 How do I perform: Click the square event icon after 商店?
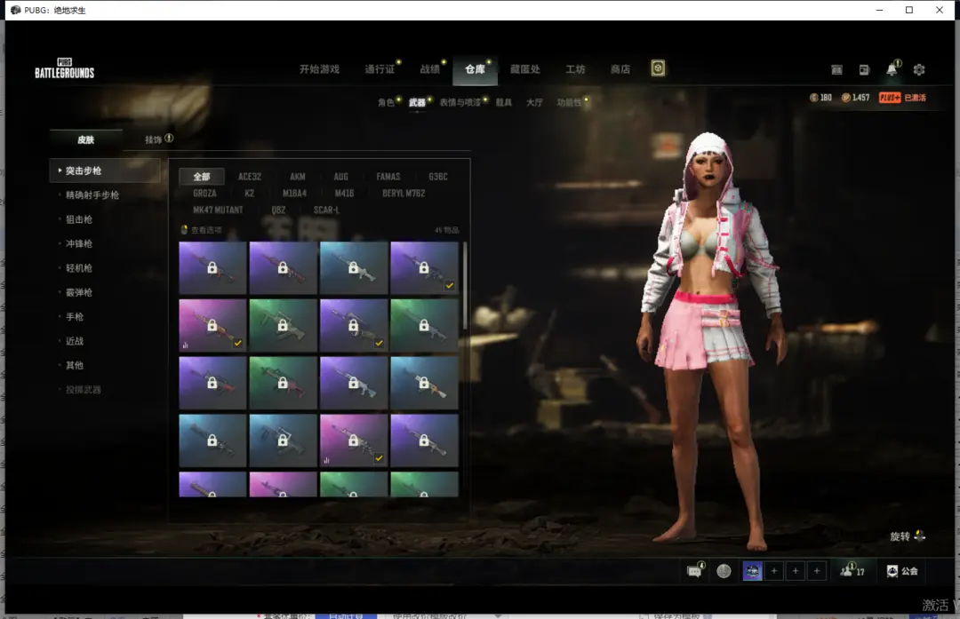click(x=658, y=68)
